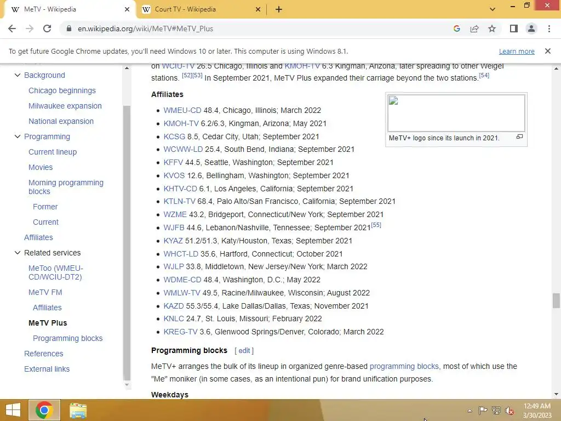Collapse the Background section chevron
This screenshot has width=561, height=421.
click(x=17, y=75)
